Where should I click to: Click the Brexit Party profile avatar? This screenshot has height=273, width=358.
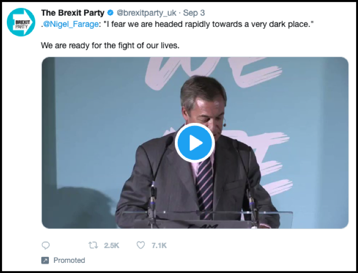tap(21, 22)
